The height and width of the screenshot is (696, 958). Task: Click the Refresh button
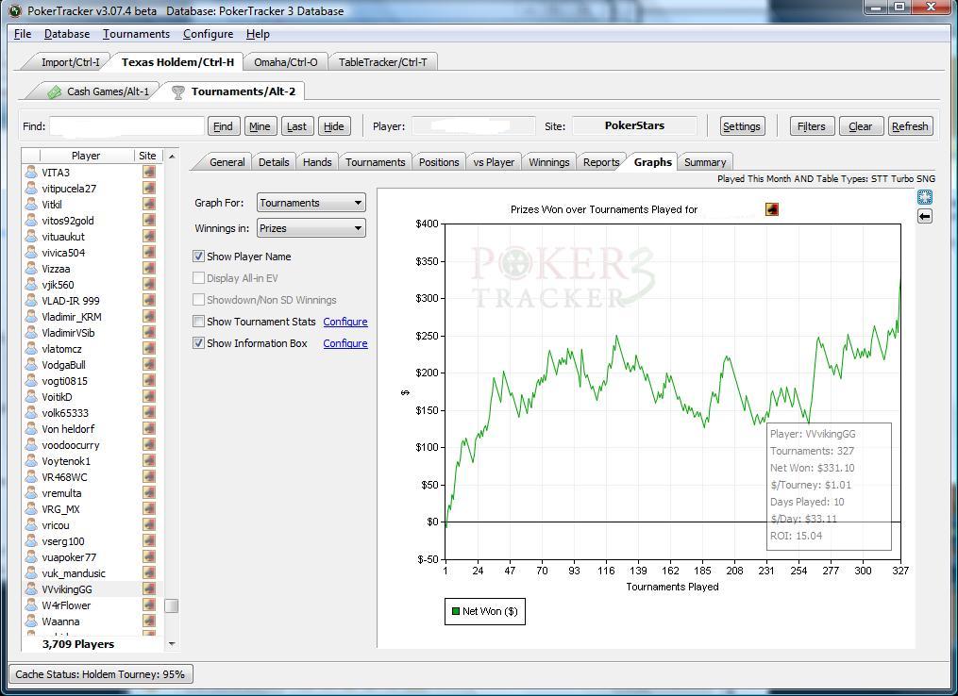[911, 125]
